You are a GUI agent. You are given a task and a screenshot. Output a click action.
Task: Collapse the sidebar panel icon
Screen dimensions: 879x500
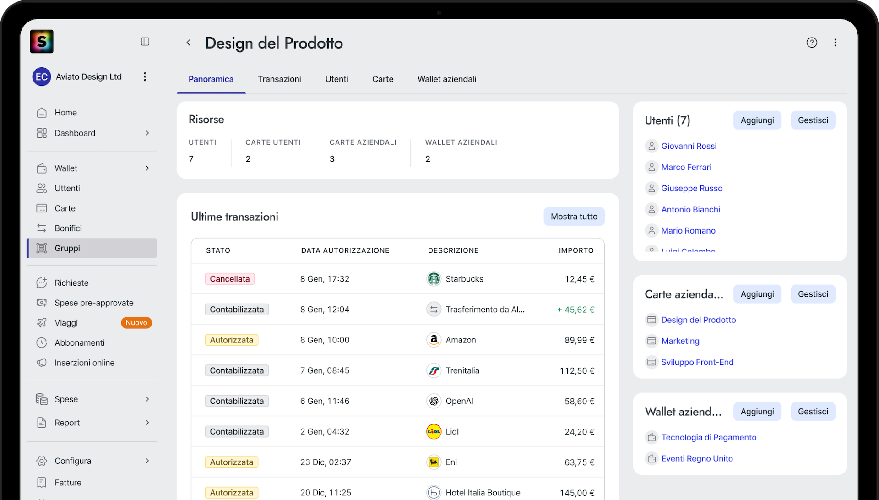pos(145,42)
